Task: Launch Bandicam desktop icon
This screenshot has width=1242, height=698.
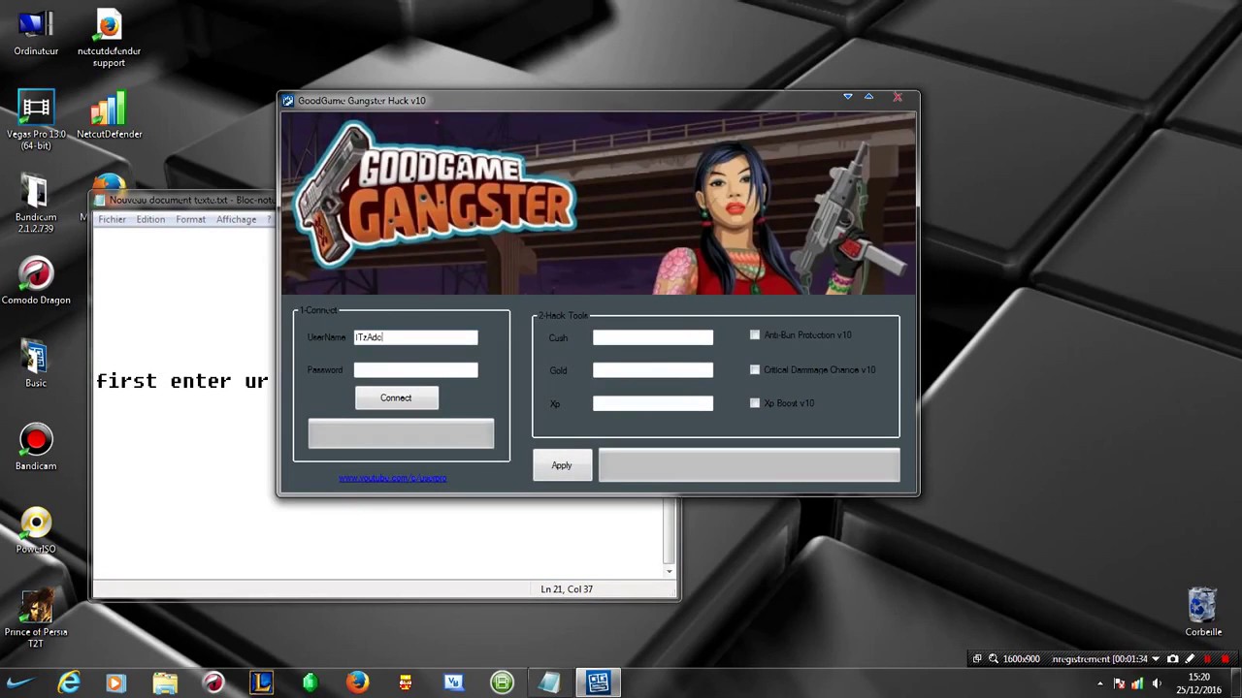Action: pyautogui.click(x=36, y=448)
